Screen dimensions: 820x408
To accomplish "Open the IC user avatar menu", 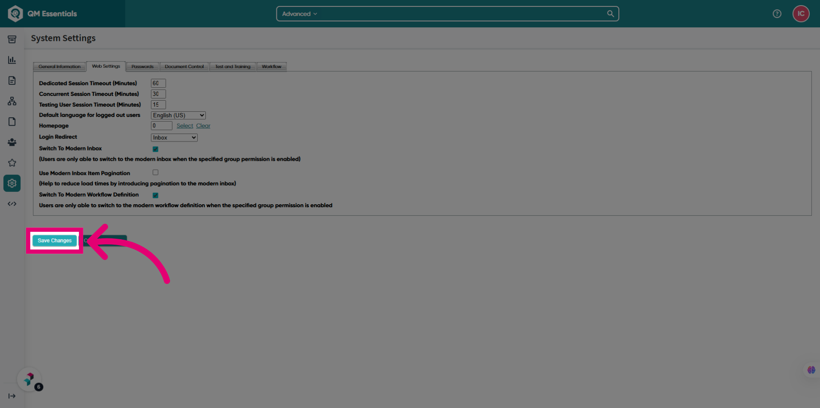I will 801,14.
